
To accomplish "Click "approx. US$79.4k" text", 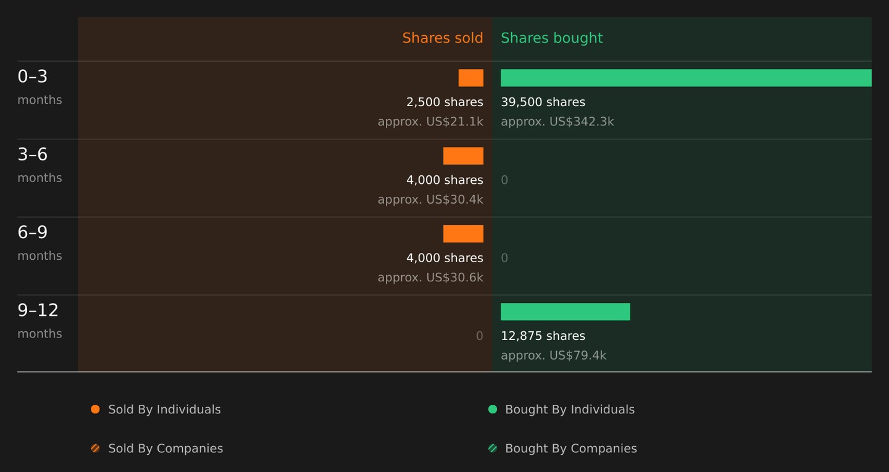I will tap(554, 355).
